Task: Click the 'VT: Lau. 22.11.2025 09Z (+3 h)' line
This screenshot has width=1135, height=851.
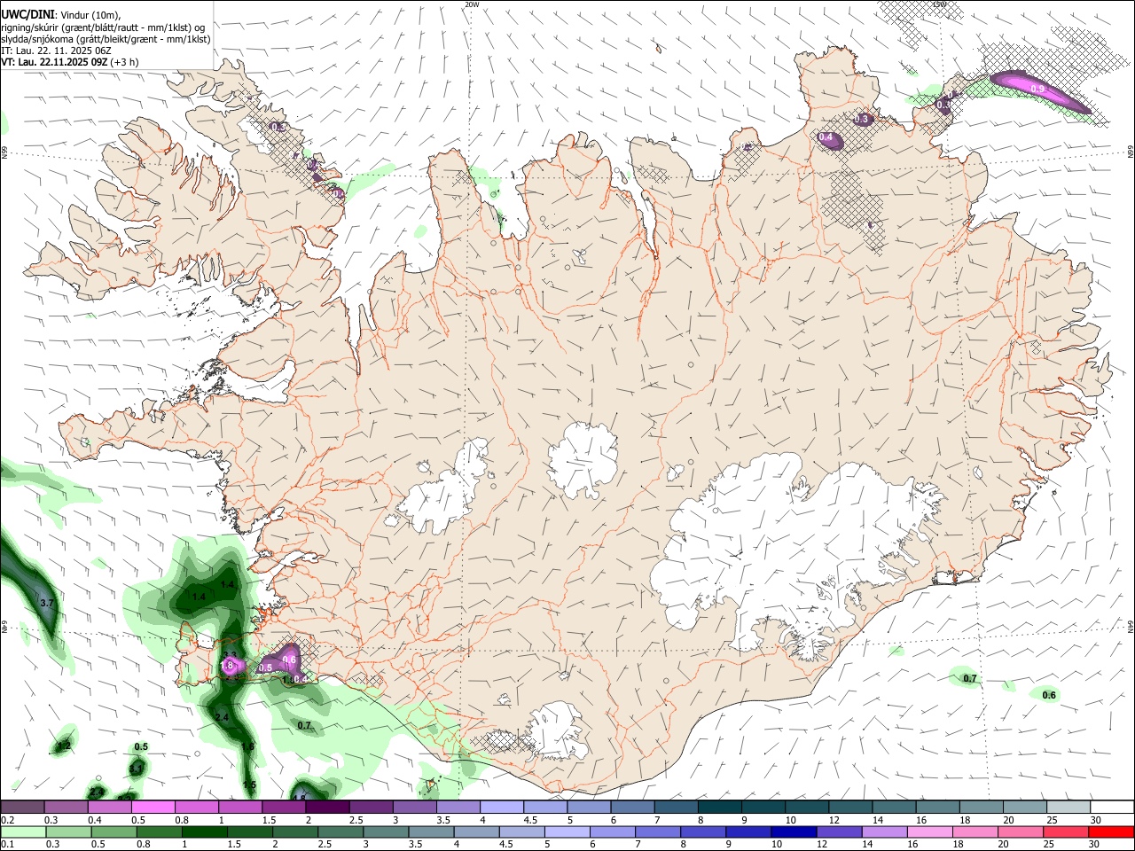Action: (70, 62)
